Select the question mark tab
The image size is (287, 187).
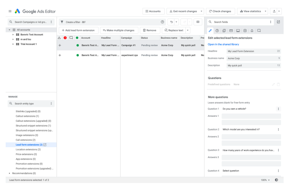point(217,31)
